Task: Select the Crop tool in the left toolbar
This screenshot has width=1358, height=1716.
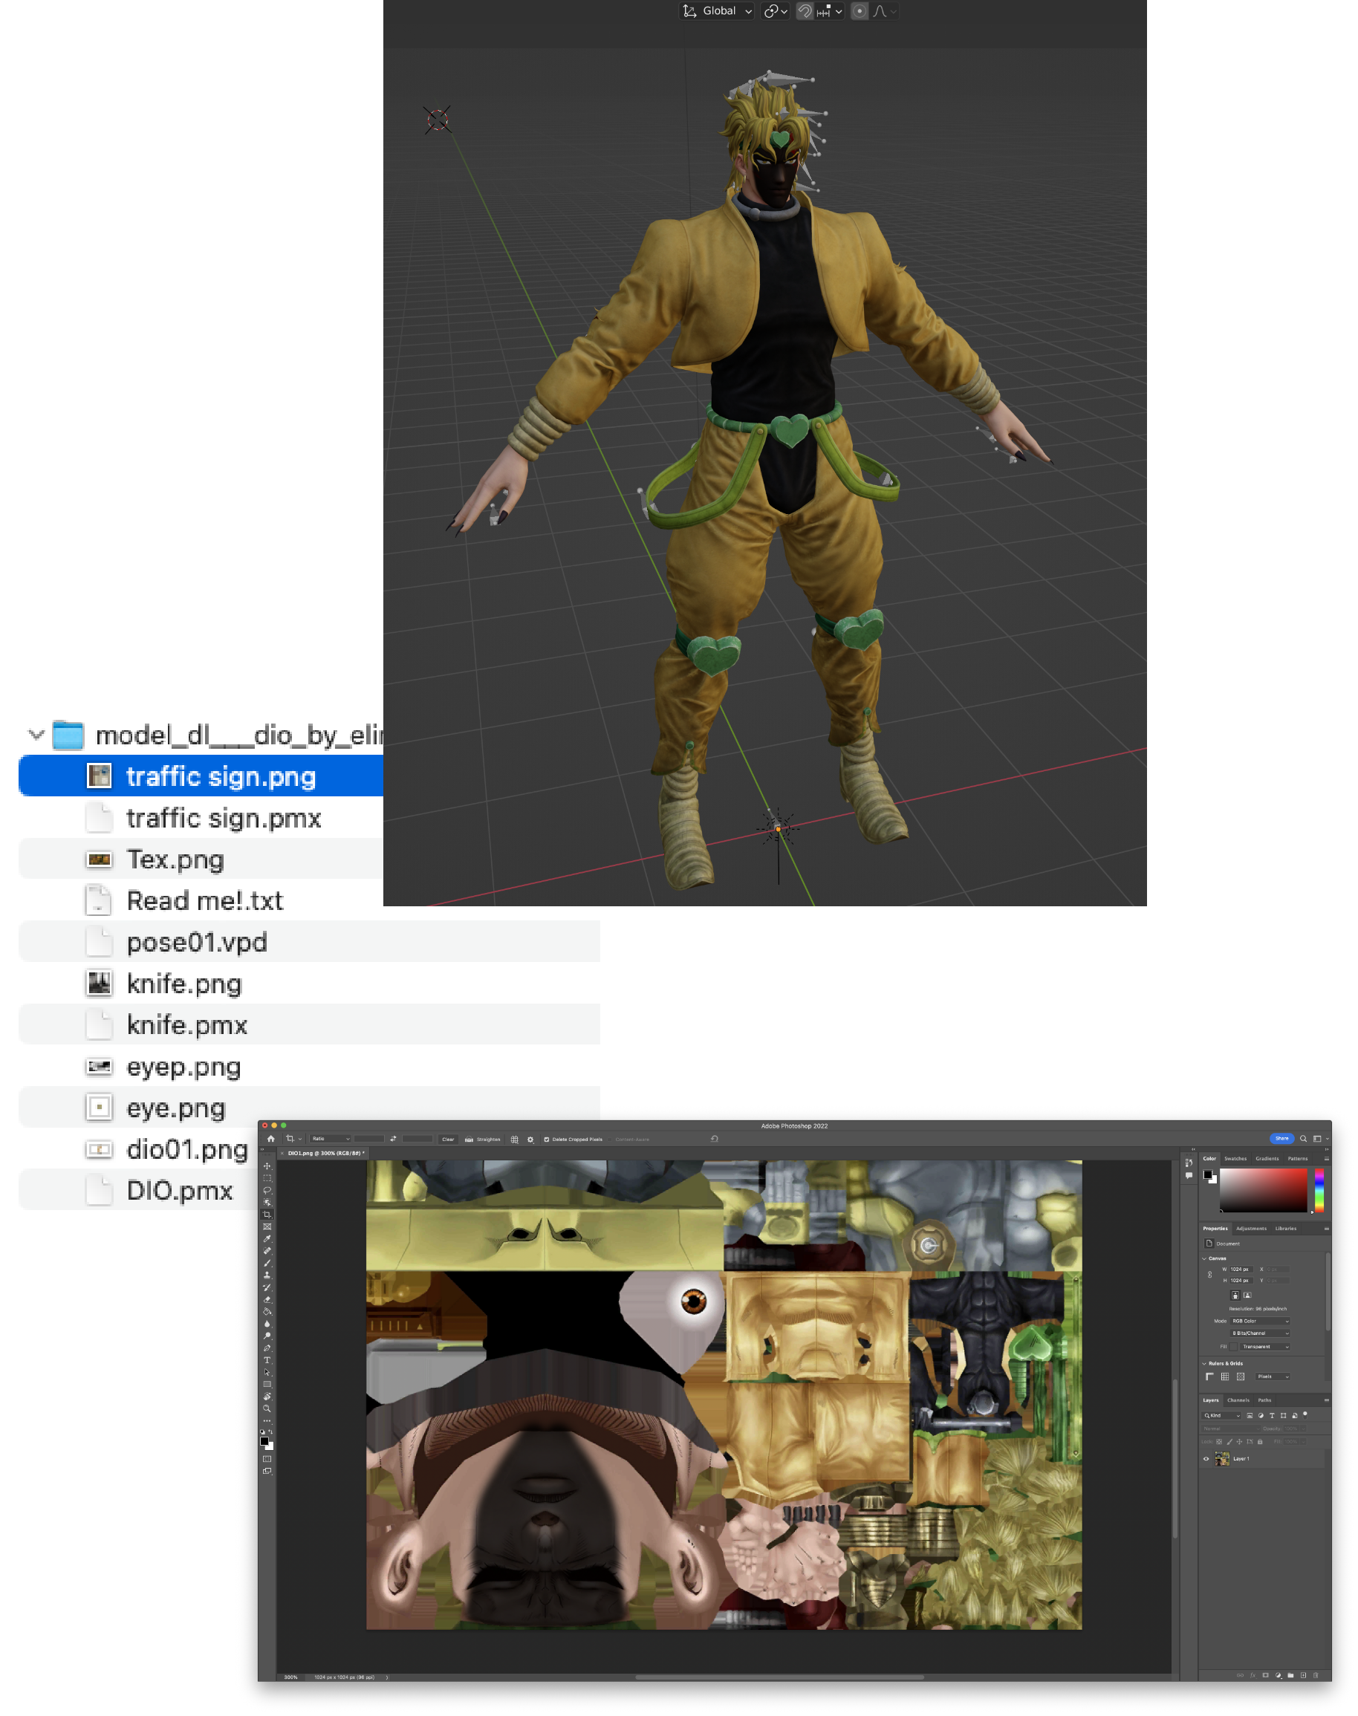Action: pos(268,1215)
